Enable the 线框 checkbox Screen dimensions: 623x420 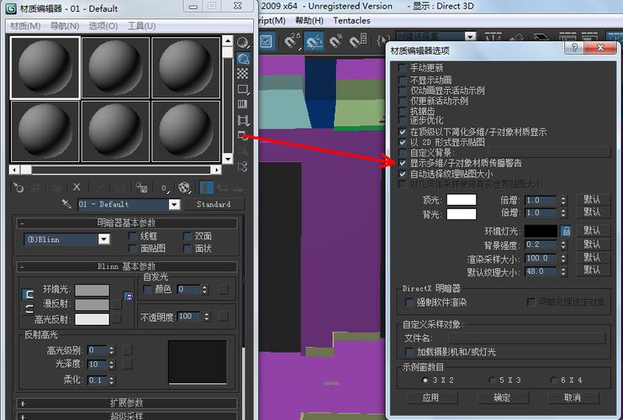tap(133, 236)
